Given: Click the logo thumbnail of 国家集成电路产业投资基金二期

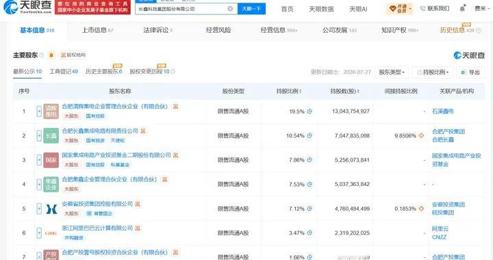Looking at the screenshot, I should pyautogui.click(x=51, y=160).
